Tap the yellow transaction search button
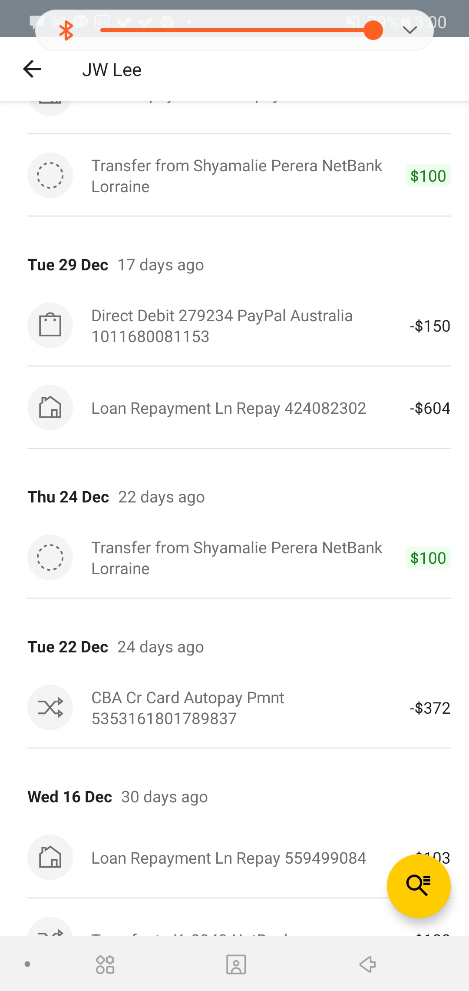The height and width of the screenshot is (991, 469). (418, 885)
